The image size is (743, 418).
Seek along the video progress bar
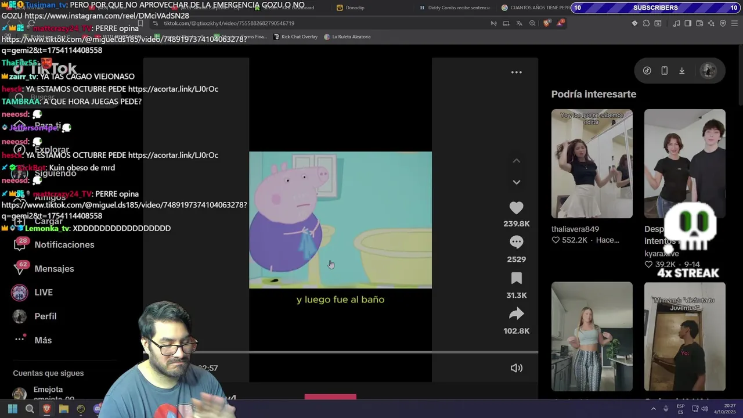(341, 352)
